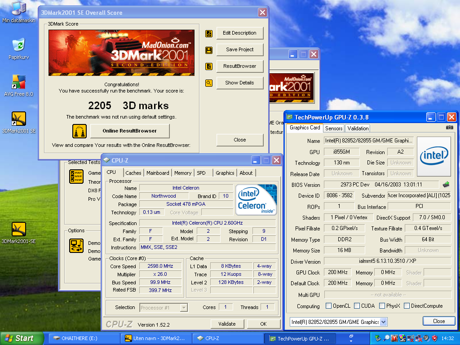The image size is (460, 345).
Task: Enable the OpenCL checkbox in GPU-Z
Action: coord(328,305)
